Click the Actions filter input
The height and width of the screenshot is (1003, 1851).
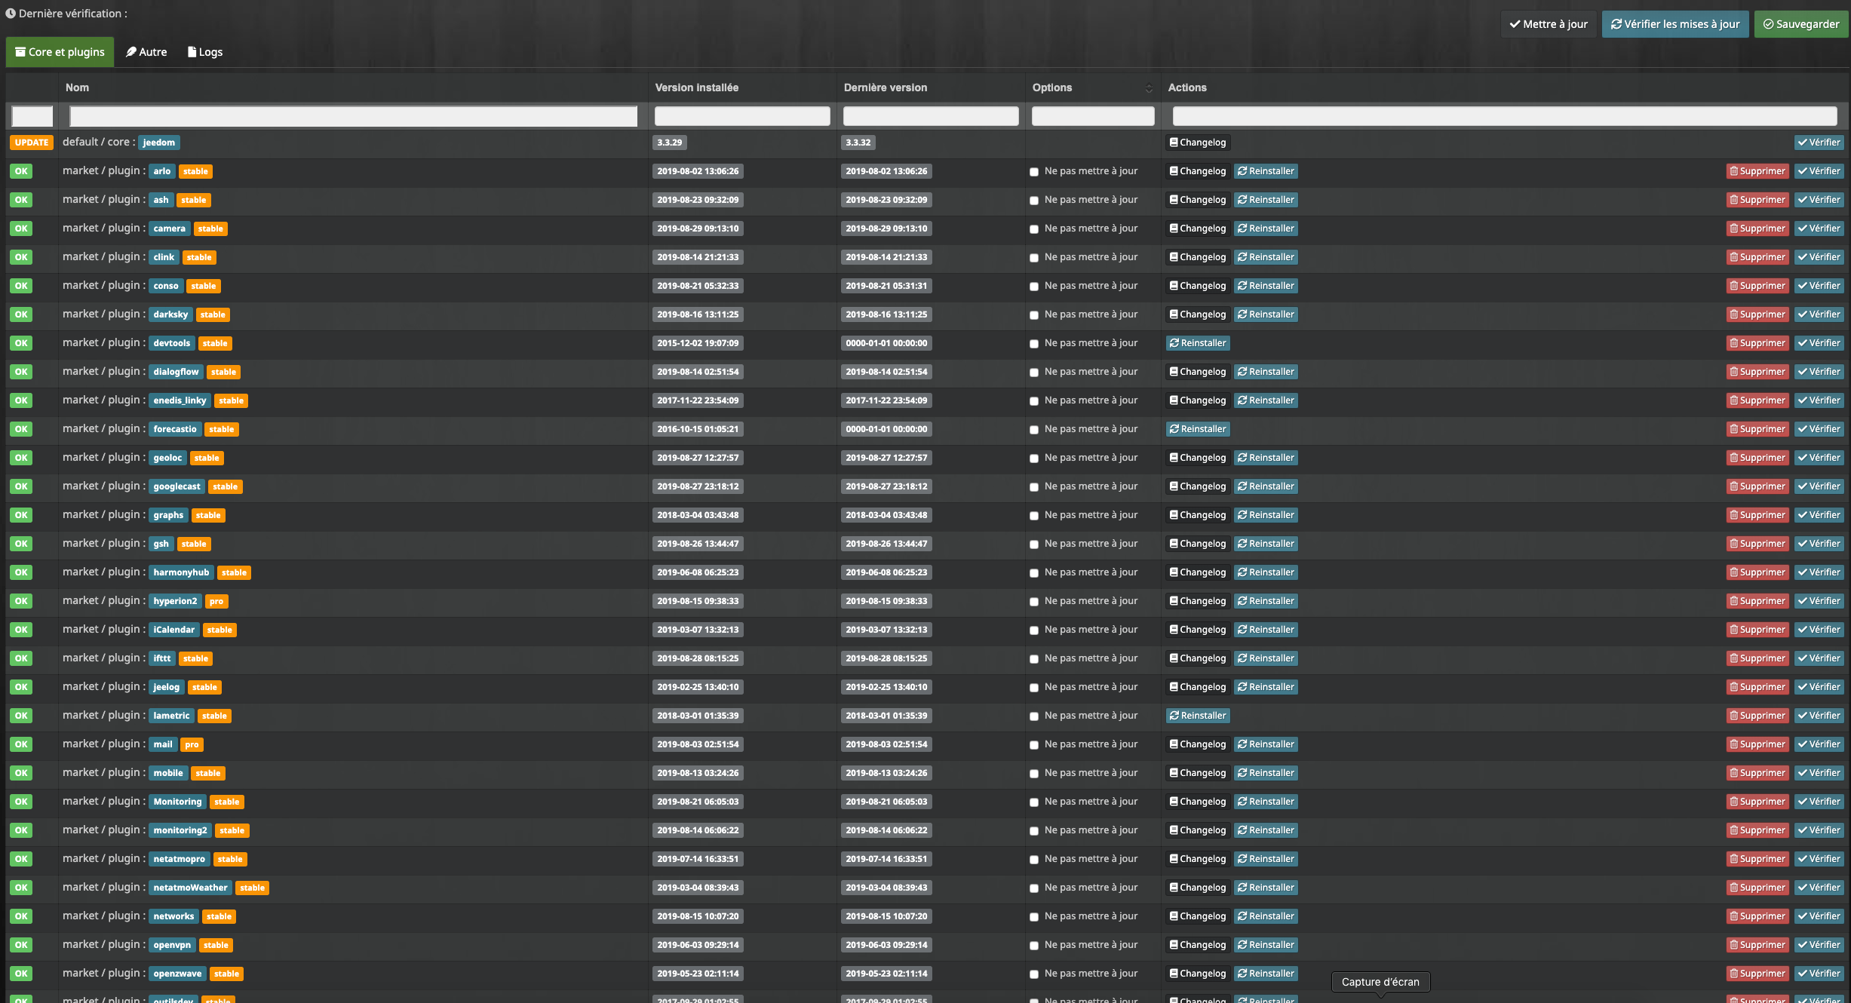[x=1505, y=116]
